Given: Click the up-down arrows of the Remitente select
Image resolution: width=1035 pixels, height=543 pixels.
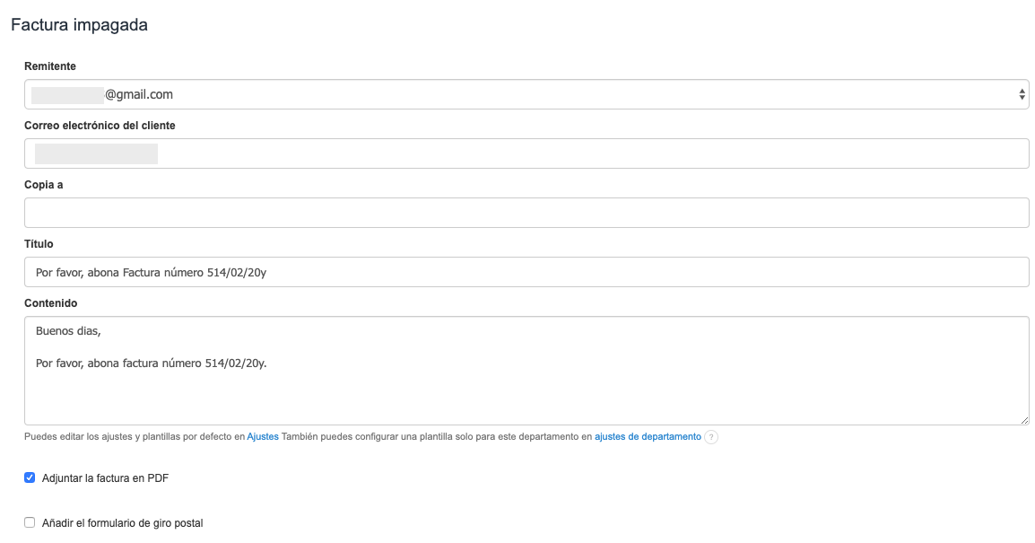Looking at the screenshot, I should [x=1022, y=94].
